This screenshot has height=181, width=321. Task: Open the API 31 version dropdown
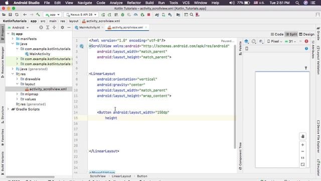click(x=290, y=41)
